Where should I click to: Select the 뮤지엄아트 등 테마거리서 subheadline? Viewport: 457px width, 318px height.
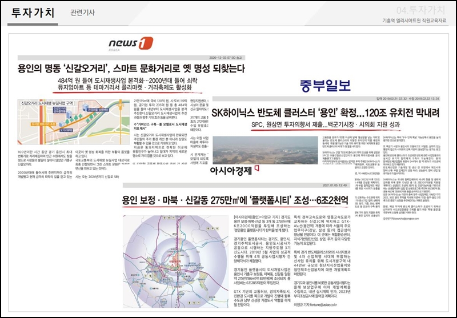point(125,87)
